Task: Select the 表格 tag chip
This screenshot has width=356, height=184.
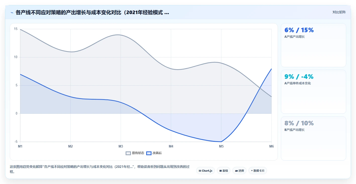Action: pyautogui.click(x=224, y=171)
